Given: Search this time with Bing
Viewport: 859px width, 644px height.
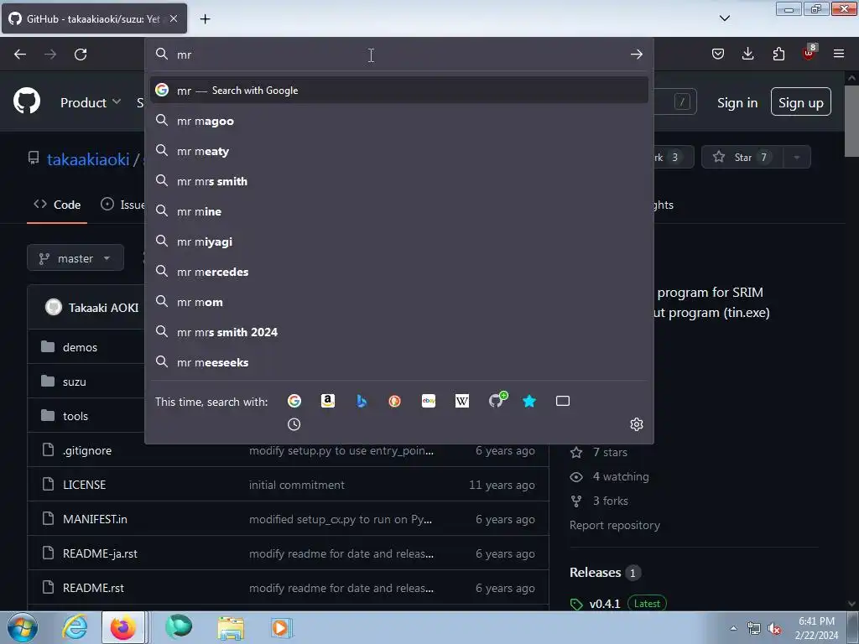Looking at the screenshot, I should 361,401.
